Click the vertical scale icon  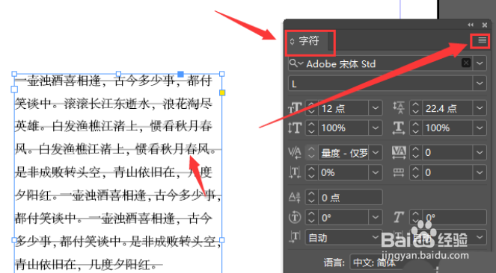coord(295,128)
